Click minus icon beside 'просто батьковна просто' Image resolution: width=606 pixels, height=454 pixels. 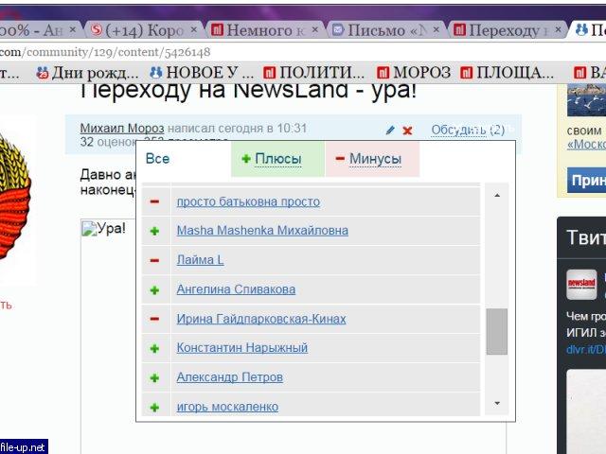[154, 201]
